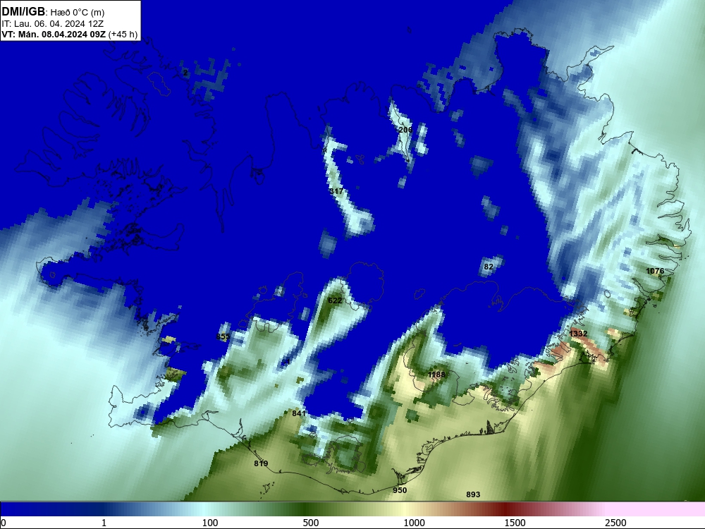The width and height of the screenshot is (705, 529).
Task: Click the map value 950
Action: click(x=400, y=490)
